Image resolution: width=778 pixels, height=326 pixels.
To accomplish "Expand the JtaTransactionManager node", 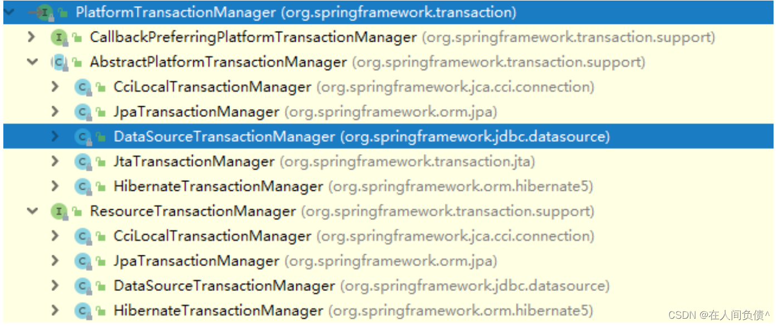I will point(55,162).
